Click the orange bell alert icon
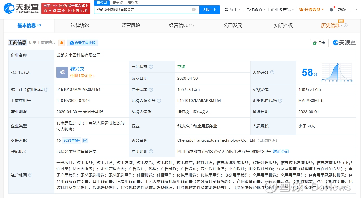The height and width of the screenshot is (198, 361). coord(61,43)
